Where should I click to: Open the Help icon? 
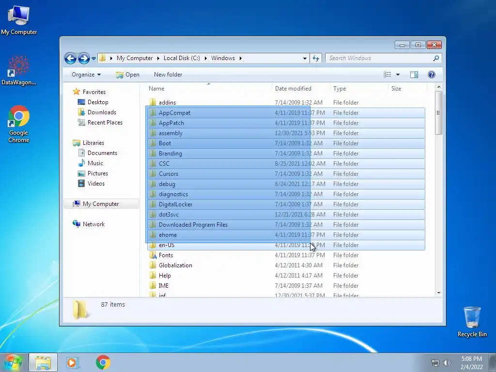pos(431,75)
